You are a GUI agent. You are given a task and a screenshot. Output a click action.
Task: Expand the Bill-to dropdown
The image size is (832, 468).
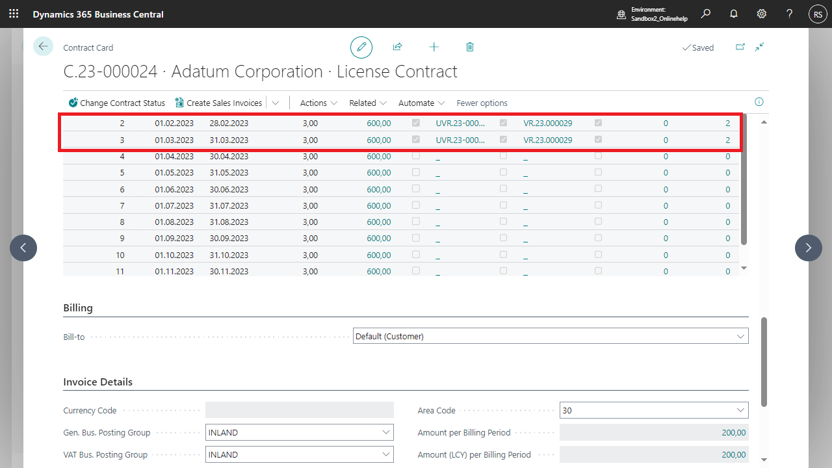coord(740,337)
